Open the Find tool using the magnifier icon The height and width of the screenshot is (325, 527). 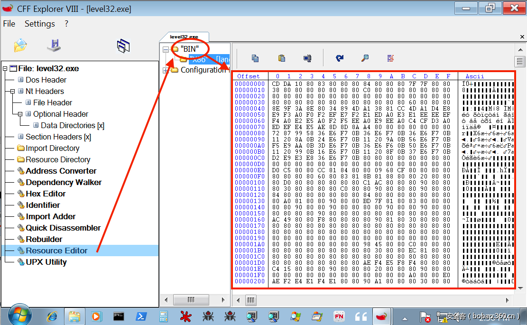click(x=364, y=58)
